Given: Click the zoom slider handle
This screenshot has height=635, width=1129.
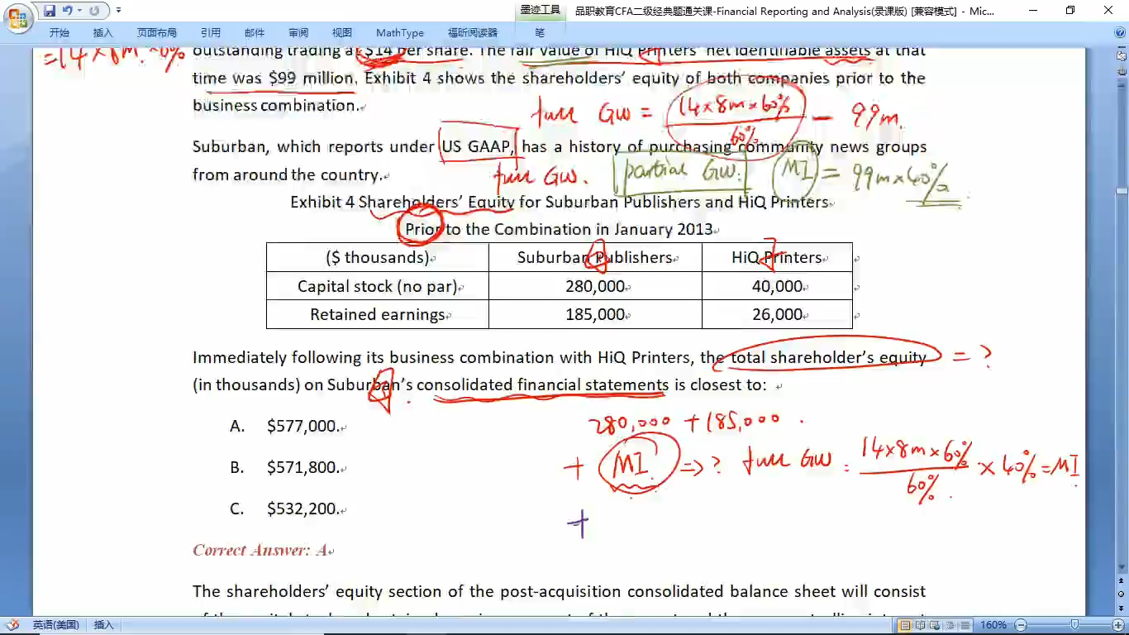Looking at the screenshot, I should (x=1074, y=625).
